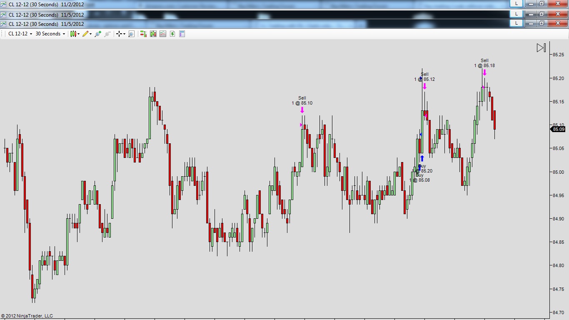The height and width of the screenshot is (320, 569).
Task: Click the greyed zoom out magnifier icon
Action: point(107,34)
